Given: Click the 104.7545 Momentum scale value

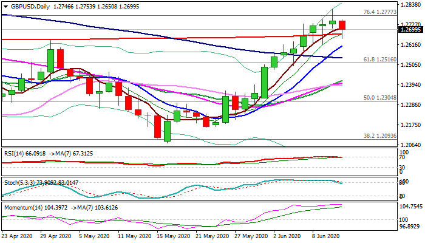Looking at the screenshot, I should pos(411,206).
